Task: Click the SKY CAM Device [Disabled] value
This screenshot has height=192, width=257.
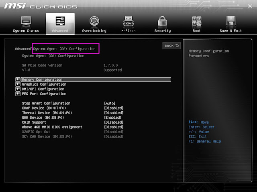Action: click(x=114, y=136)
